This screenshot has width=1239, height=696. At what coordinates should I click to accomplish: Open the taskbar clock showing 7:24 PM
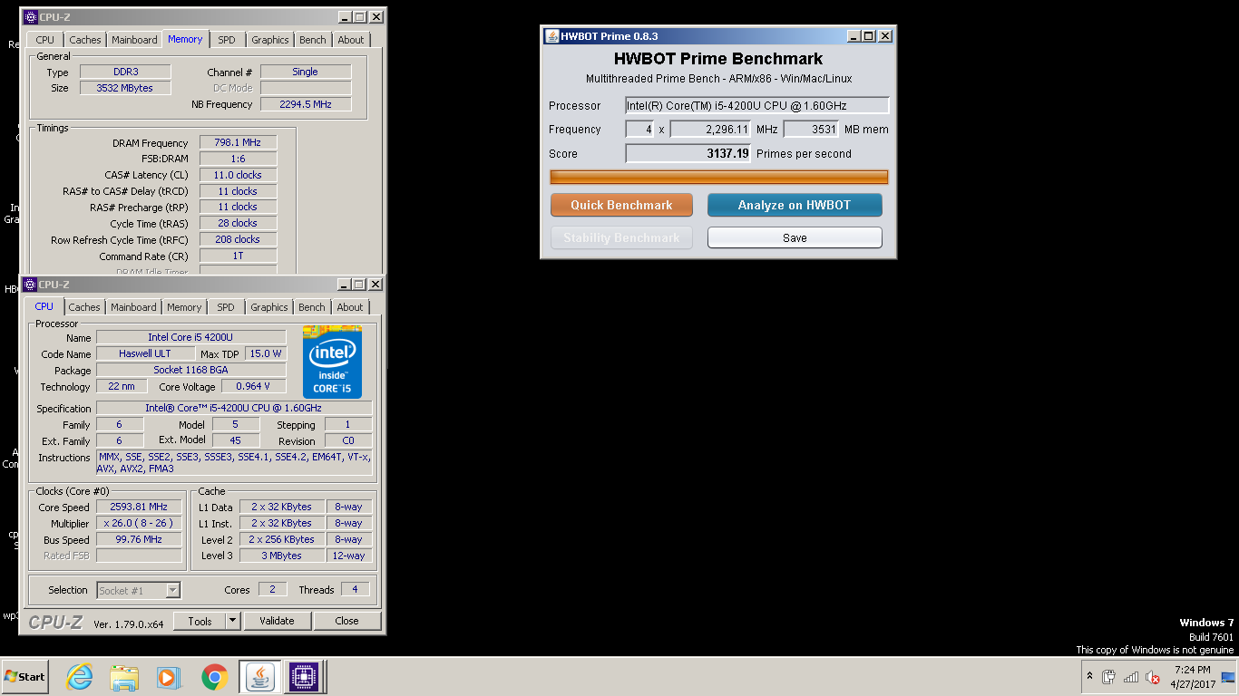tap(1193, 677)
